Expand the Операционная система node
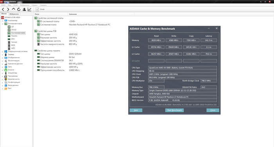 (x=2, y=51)
